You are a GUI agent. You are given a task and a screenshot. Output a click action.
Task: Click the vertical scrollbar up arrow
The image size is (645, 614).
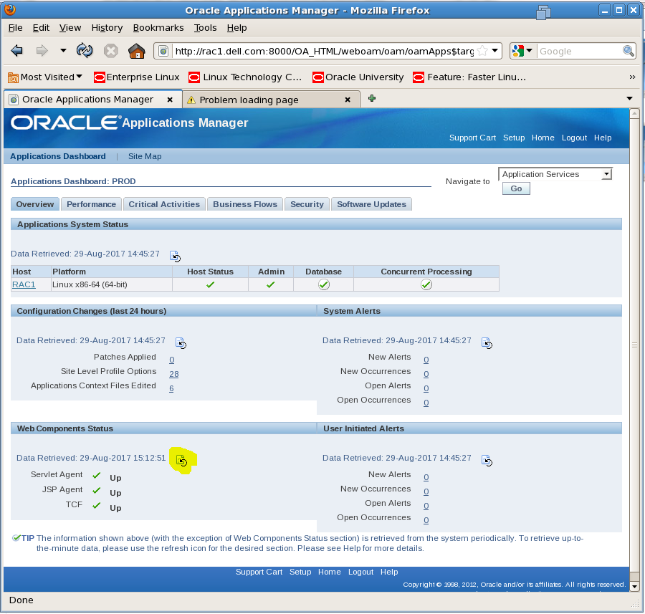[634, 112]
